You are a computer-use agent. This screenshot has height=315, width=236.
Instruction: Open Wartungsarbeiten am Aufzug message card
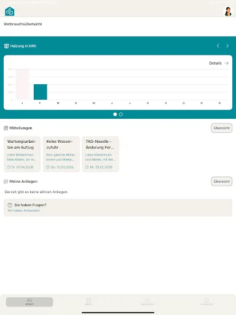(22, 154)
